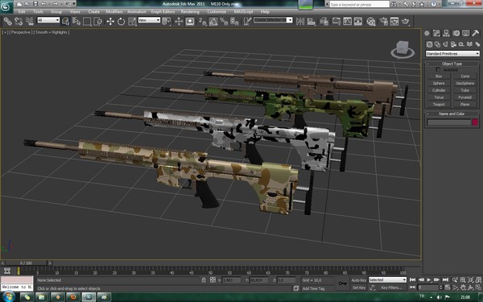Click the 3ds Max application button
Screen dimensions: 483x302
click(x=6, y=6)
